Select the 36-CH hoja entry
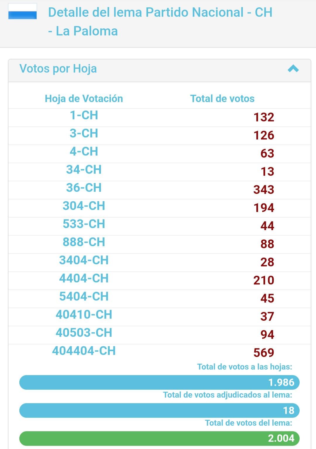 pos(84,188)
